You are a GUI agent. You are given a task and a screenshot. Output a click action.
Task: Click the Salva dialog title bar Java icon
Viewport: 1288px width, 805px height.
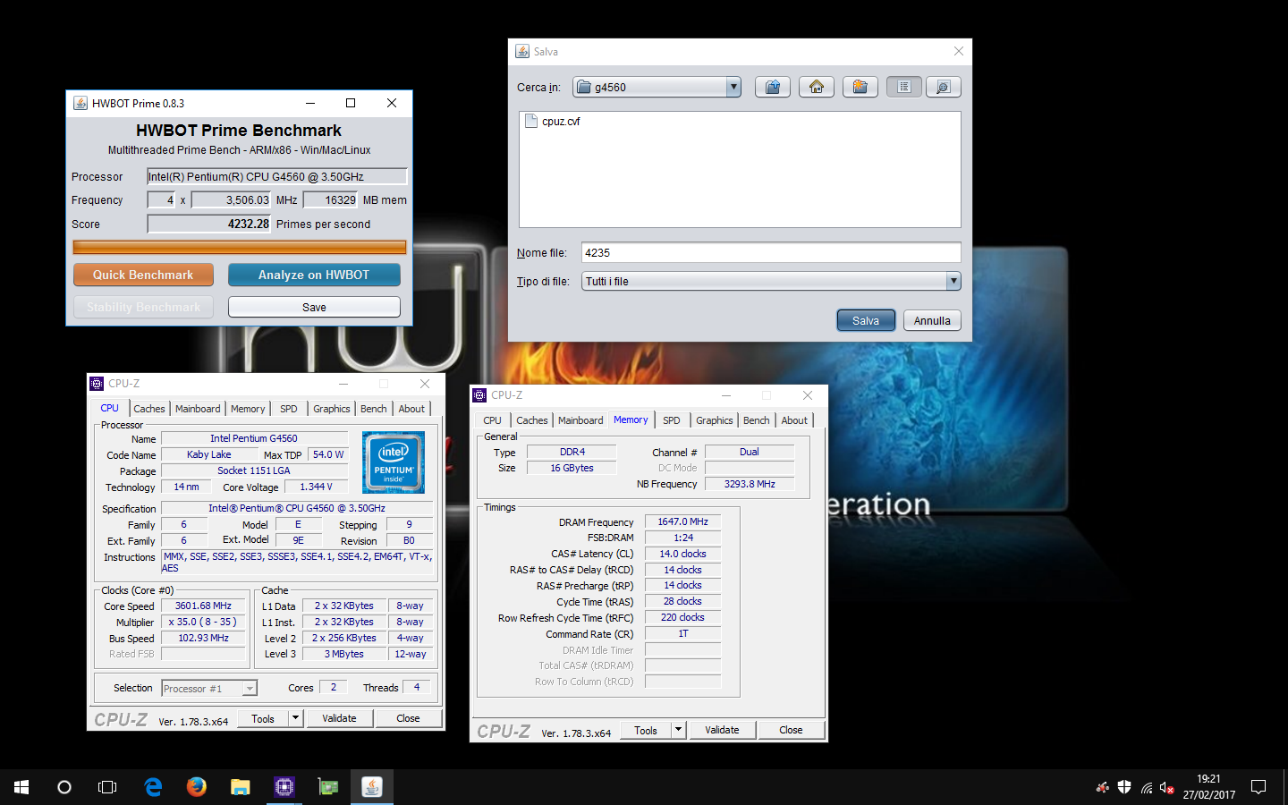click(x=522, y=52)
